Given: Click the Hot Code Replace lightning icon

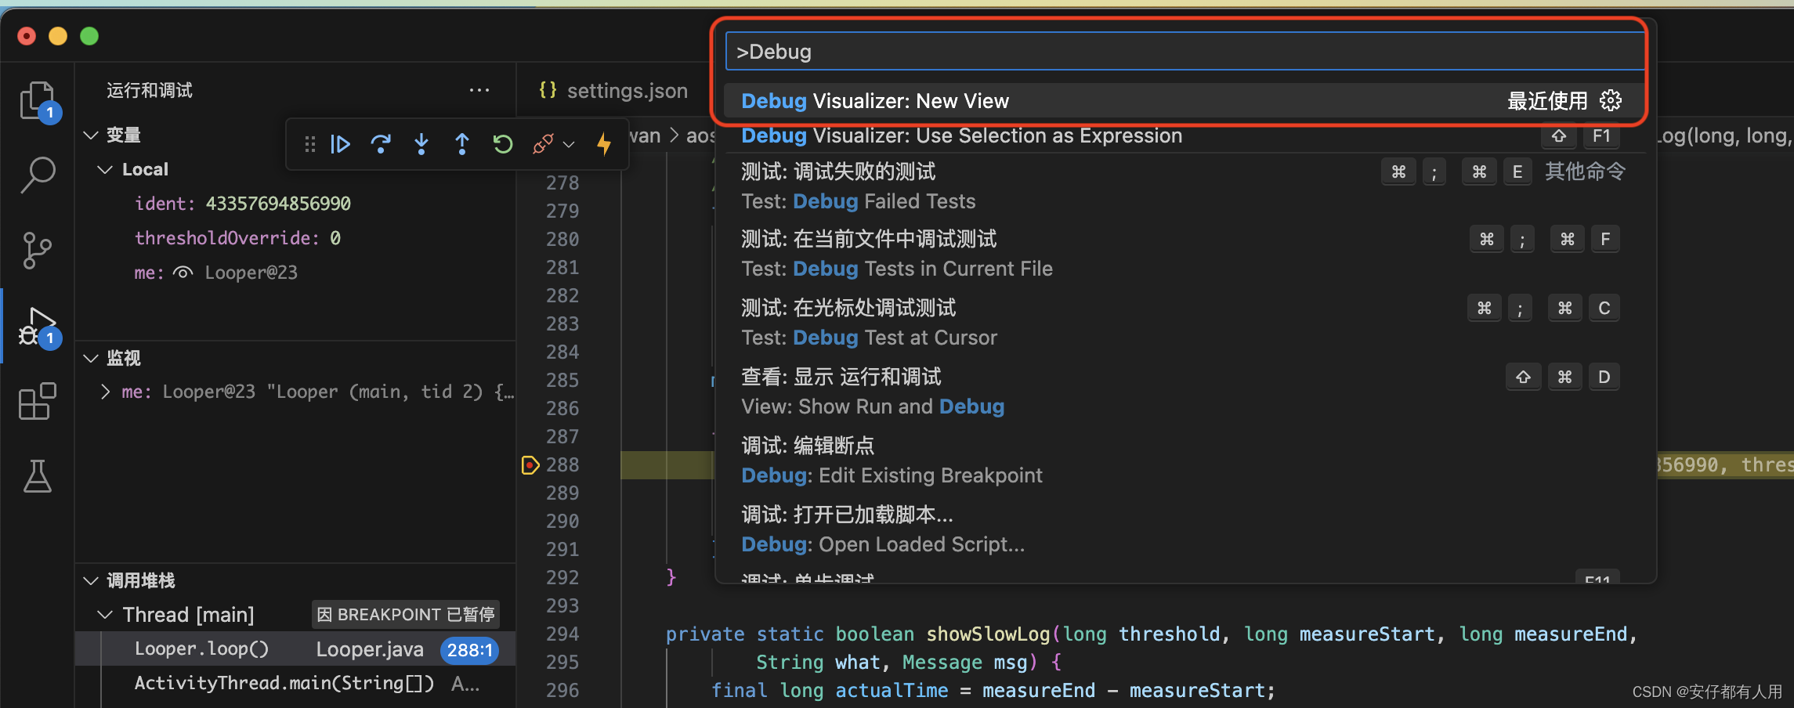Looking at the screenshot, I should click(604, 144).
